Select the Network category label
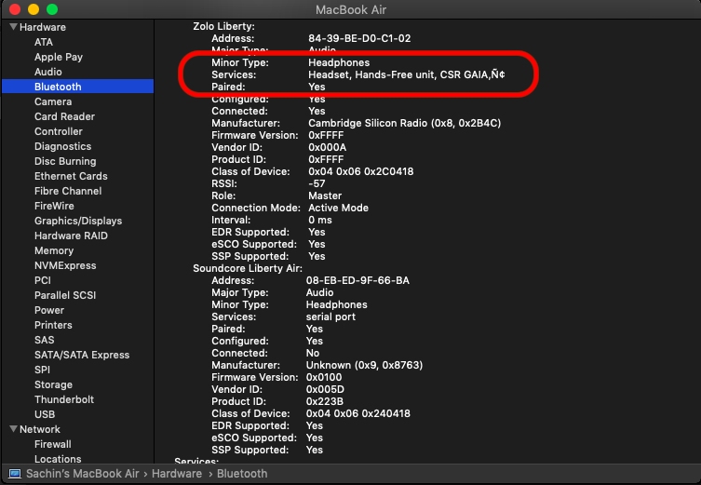This screenshot has width=701, height=485. (x=40, y=429)
